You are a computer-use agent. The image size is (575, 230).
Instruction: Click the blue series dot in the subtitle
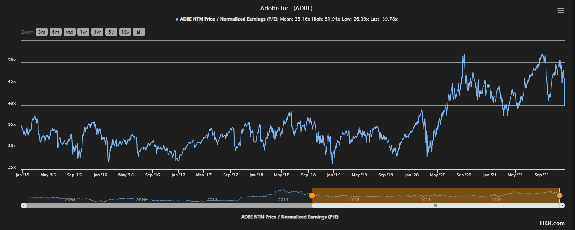pyautogui.click(x=177, y=19)
